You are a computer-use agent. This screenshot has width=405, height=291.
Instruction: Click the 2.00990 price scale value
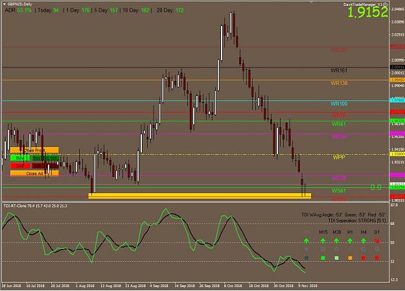click(x=398, y=60)
